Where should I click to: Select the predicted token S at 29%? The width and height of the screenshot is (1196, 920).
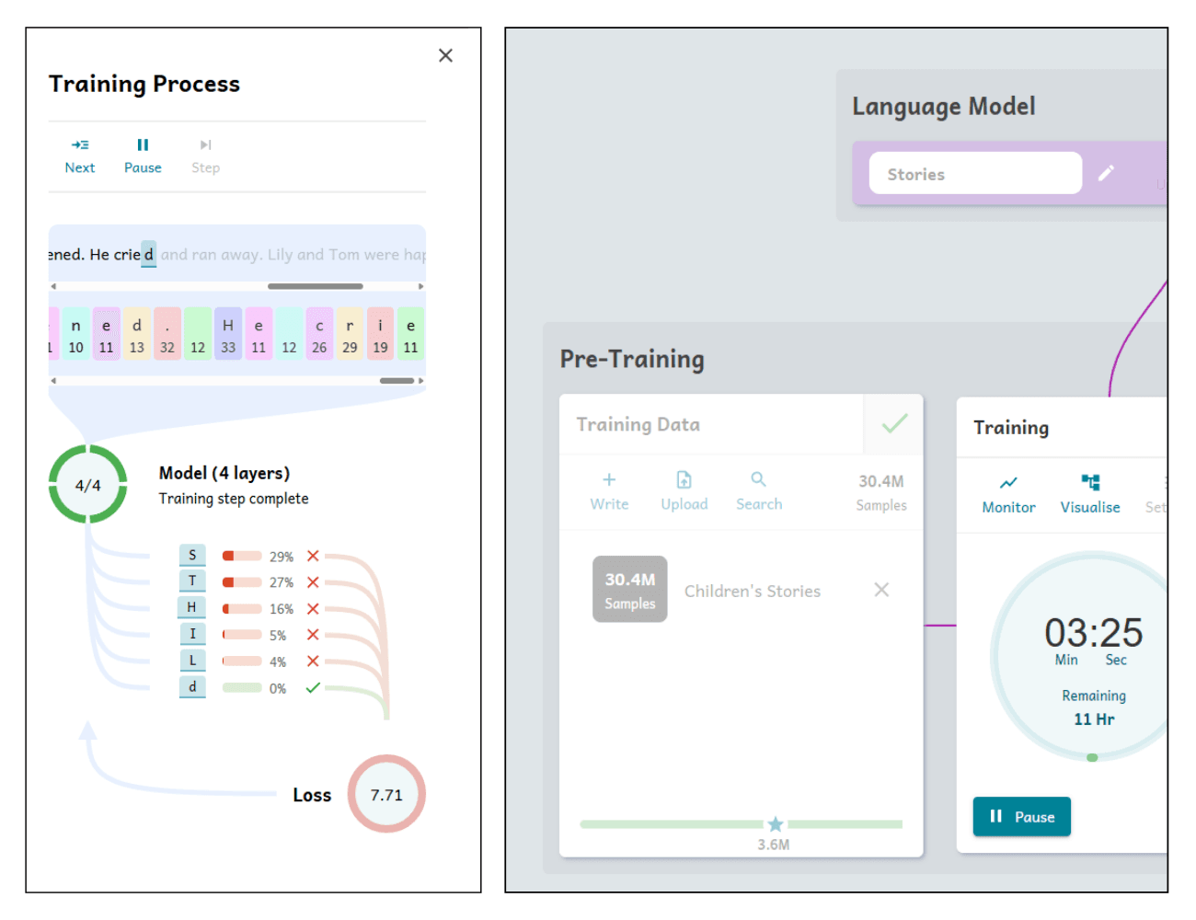click(192, 555)
